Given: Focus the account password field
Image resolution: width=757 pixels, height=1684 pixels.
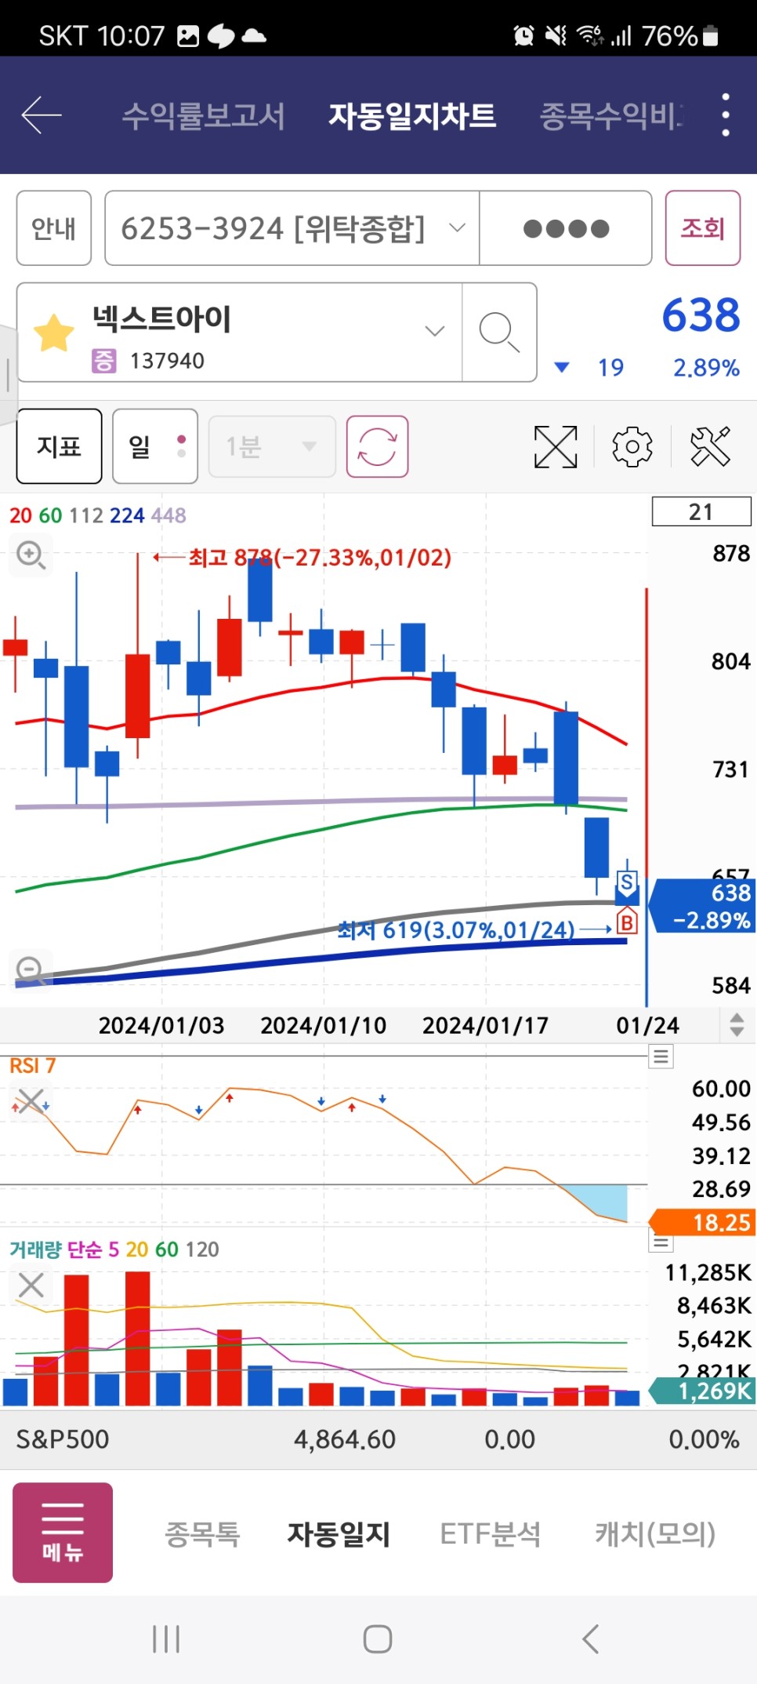Looking at the screenshot, I should click(566, 228).
